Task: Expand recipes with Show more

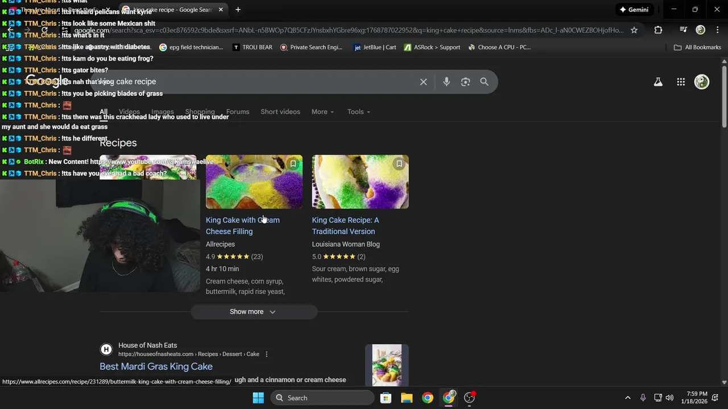Action: (254, 312)
